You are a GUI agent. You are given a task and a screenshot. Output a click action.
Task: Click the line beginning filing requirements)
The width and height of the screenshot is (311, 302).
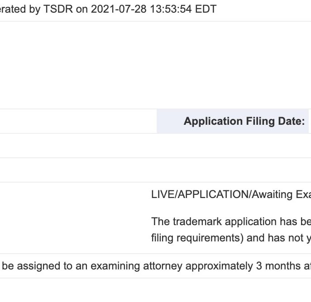[231, 238]
